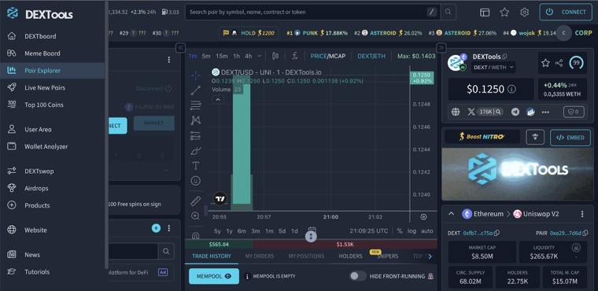This screenshot has width=598, height=291.
Task: Toggle auto scale on chart
Action: pos(426,230)
